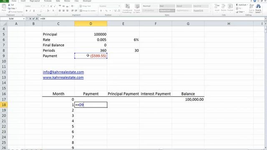Viewport: 267px width, 150px height.
Task: Click the Fill Color bucket icon
Action: (48, 11)
